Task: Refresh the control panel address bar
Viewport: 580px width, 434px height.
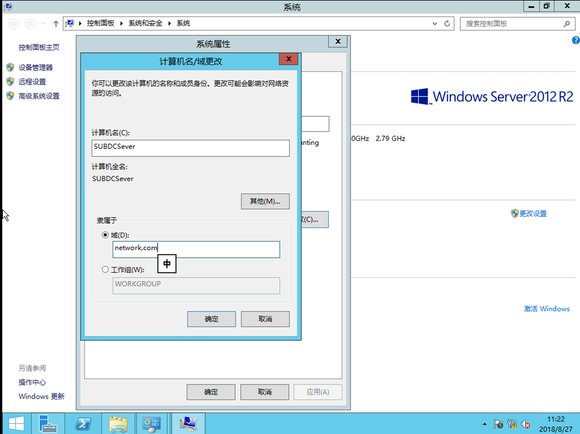Action: 447,24
